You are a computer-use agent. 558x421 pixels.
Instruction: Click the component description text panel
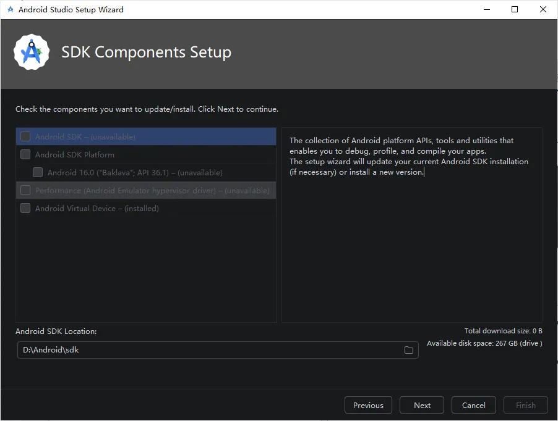tap(411, 247)
